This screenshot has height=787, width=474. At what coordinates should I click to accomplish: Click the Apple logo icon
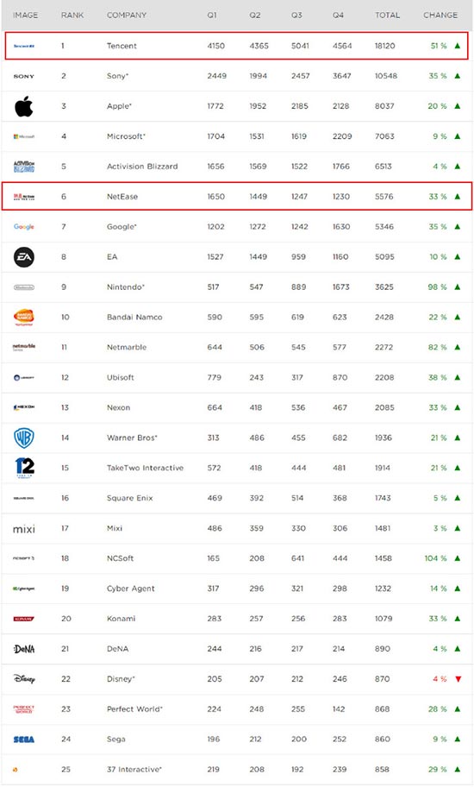point(23,106)
